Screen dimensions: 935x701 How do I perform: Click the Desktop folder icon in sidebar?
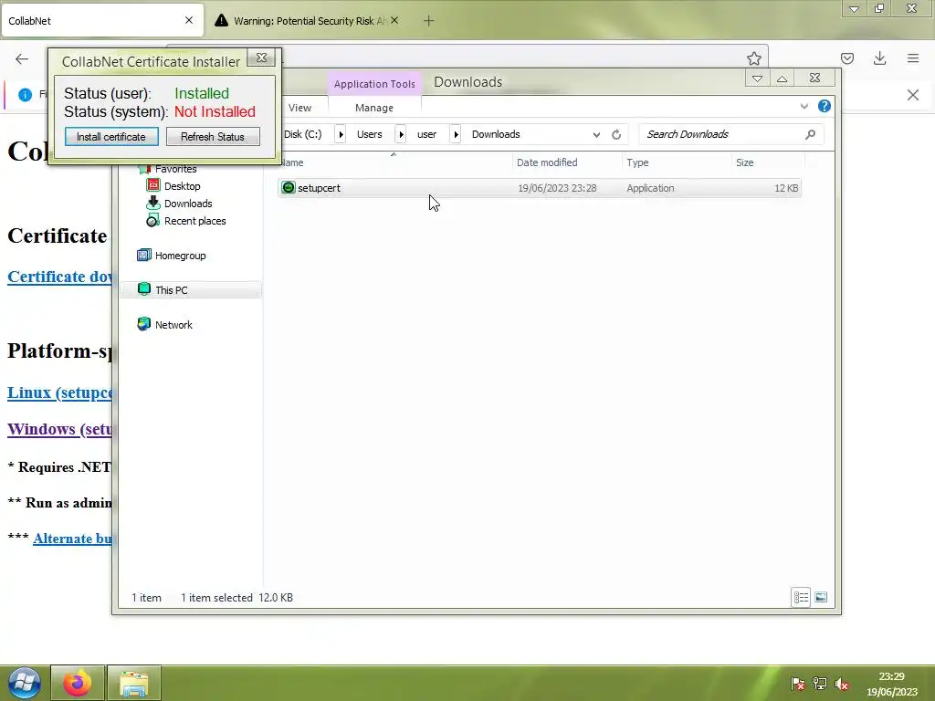click(153, 185)
